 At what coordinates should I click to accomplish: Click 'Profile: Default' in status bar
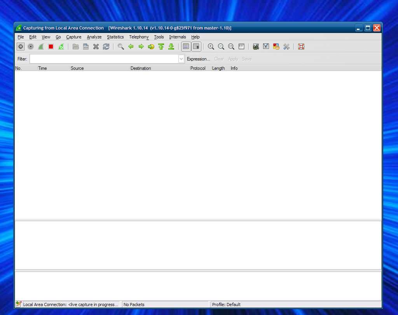pos(226,305)
